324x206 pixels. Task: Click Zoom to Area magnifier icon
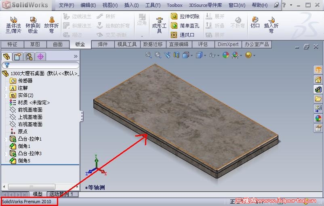[x=158, y=55]
